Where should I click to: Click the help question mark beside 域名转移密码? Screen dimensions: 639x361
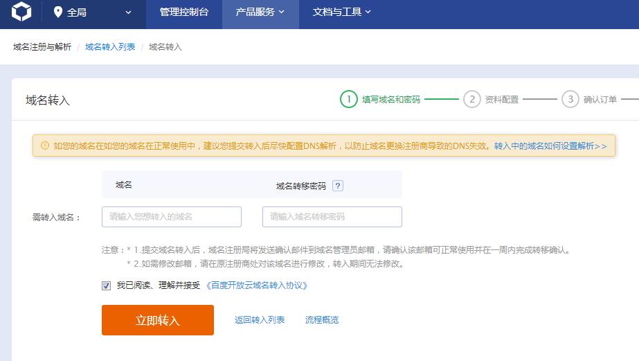[x=338, y=186]
